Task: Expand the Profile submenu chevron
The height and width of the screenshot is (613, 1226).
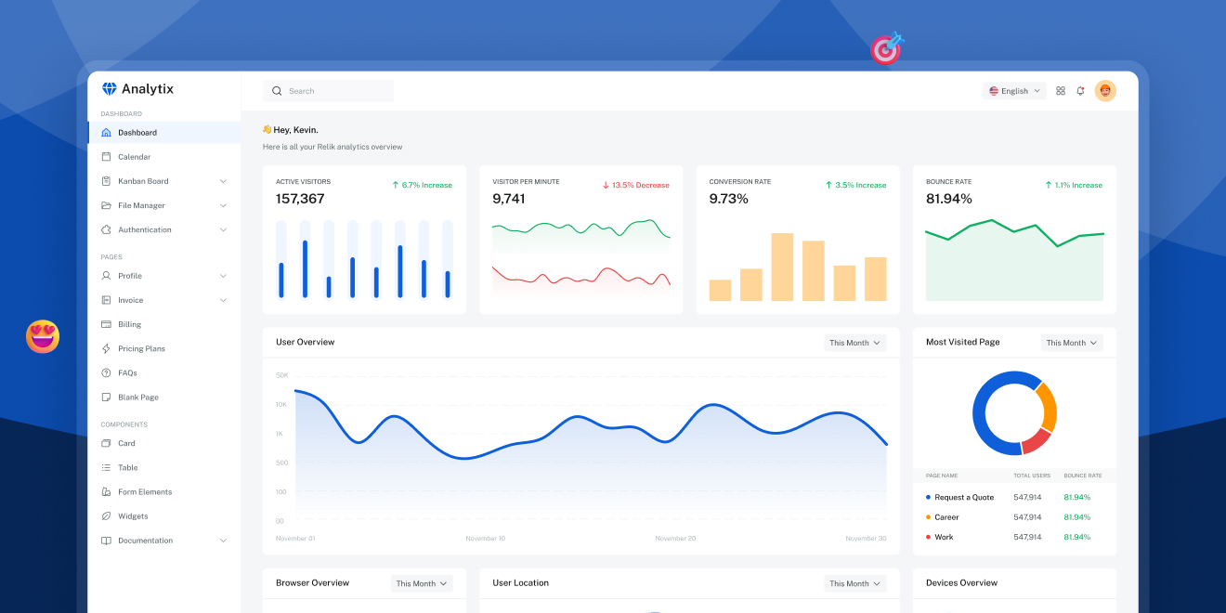Action: [x=223, y=276]
